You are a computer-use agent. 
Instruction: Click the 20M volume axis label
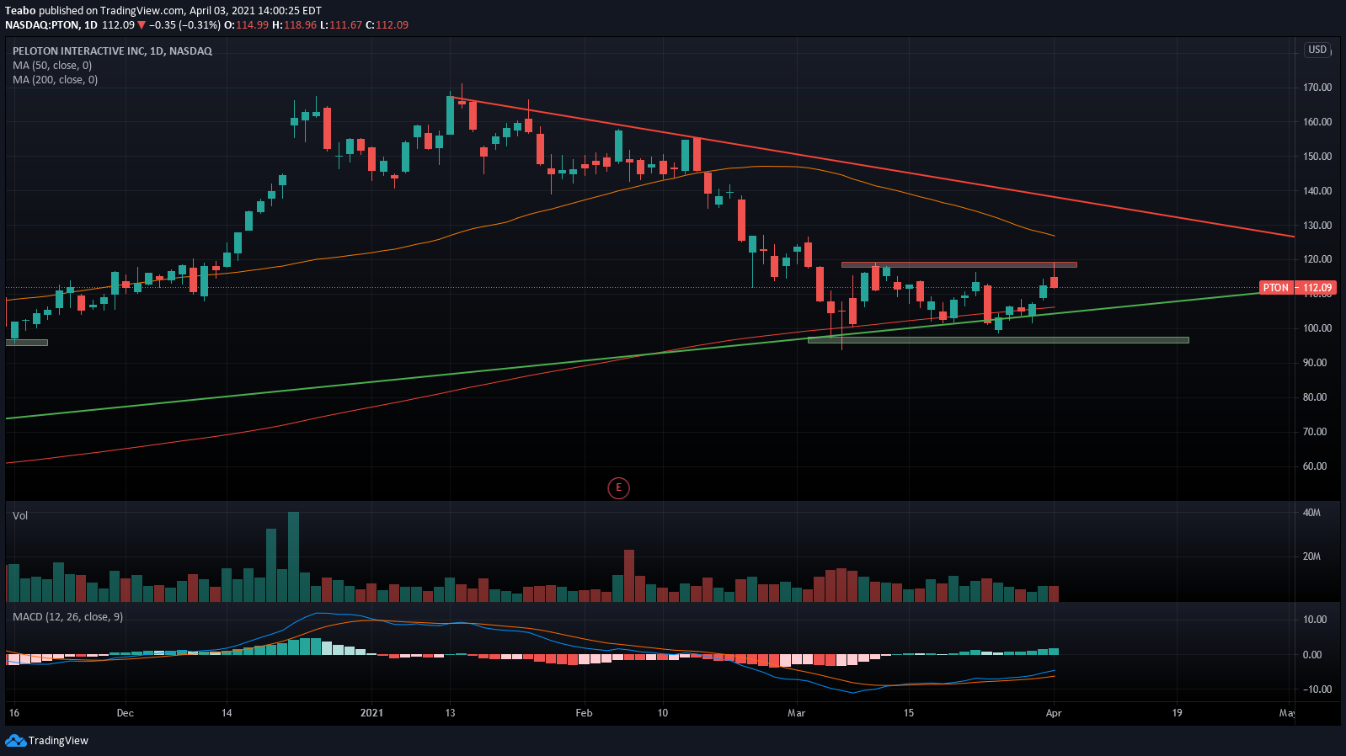tap(1311, 556)
